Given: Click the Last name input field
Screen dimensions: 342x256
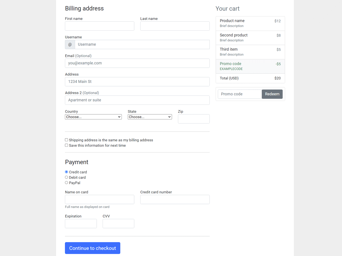Looking at the screenshot, I should tap(175, 26).
